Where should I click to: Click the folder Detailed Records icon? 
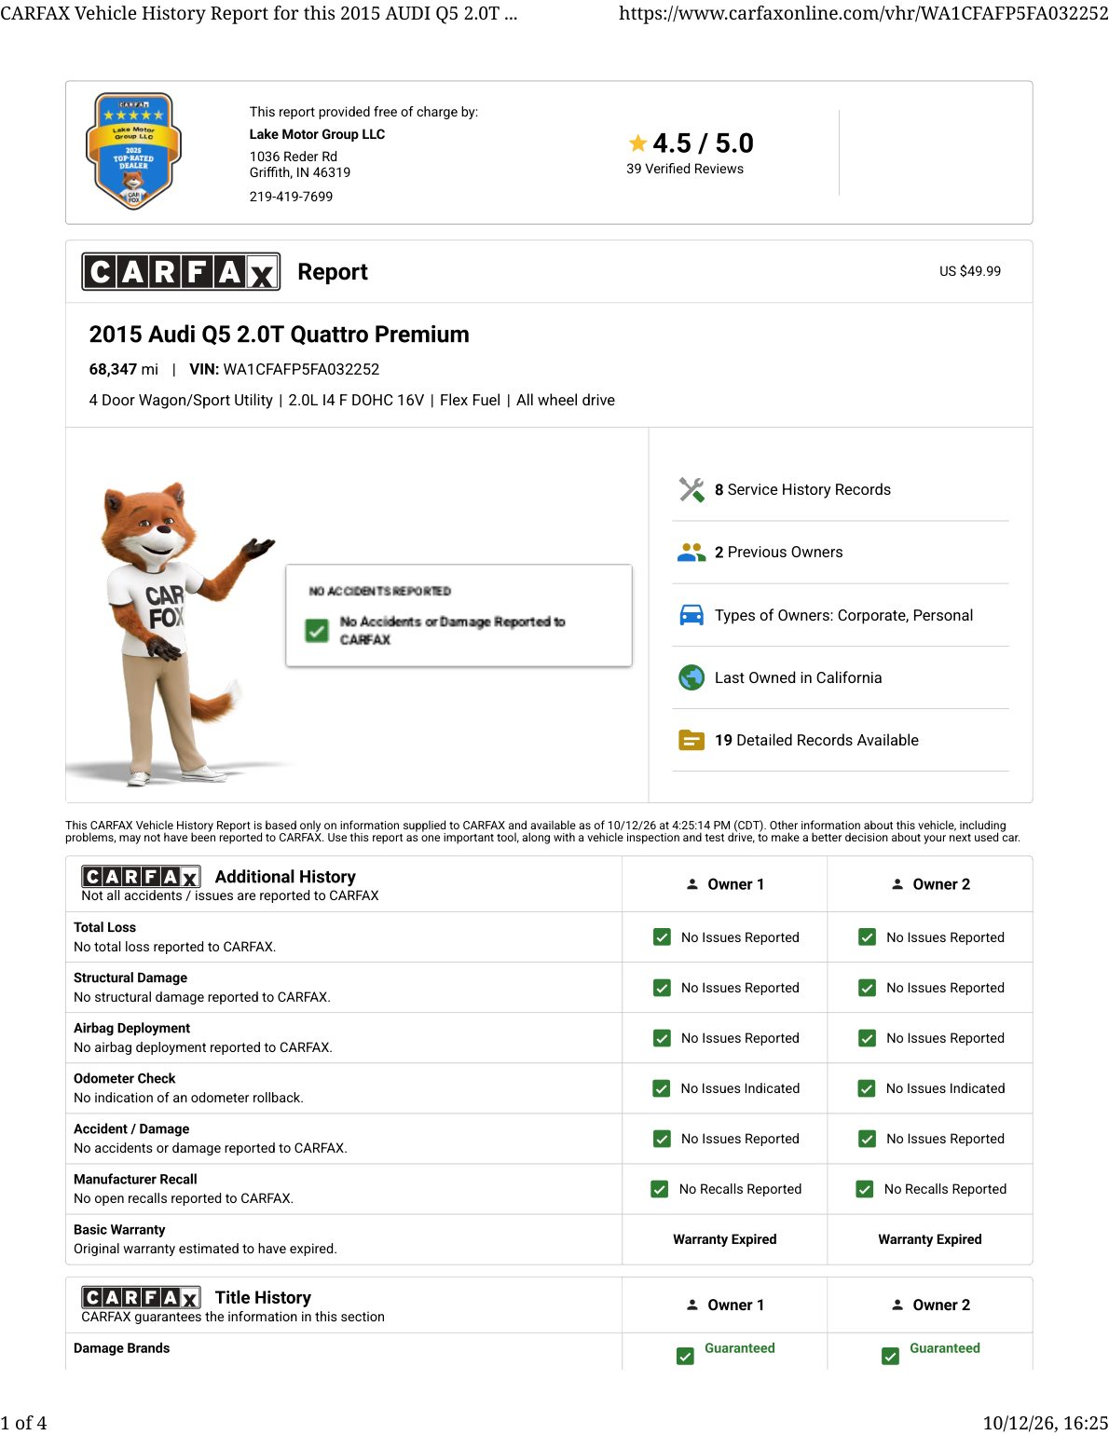(x=691, y=741)
